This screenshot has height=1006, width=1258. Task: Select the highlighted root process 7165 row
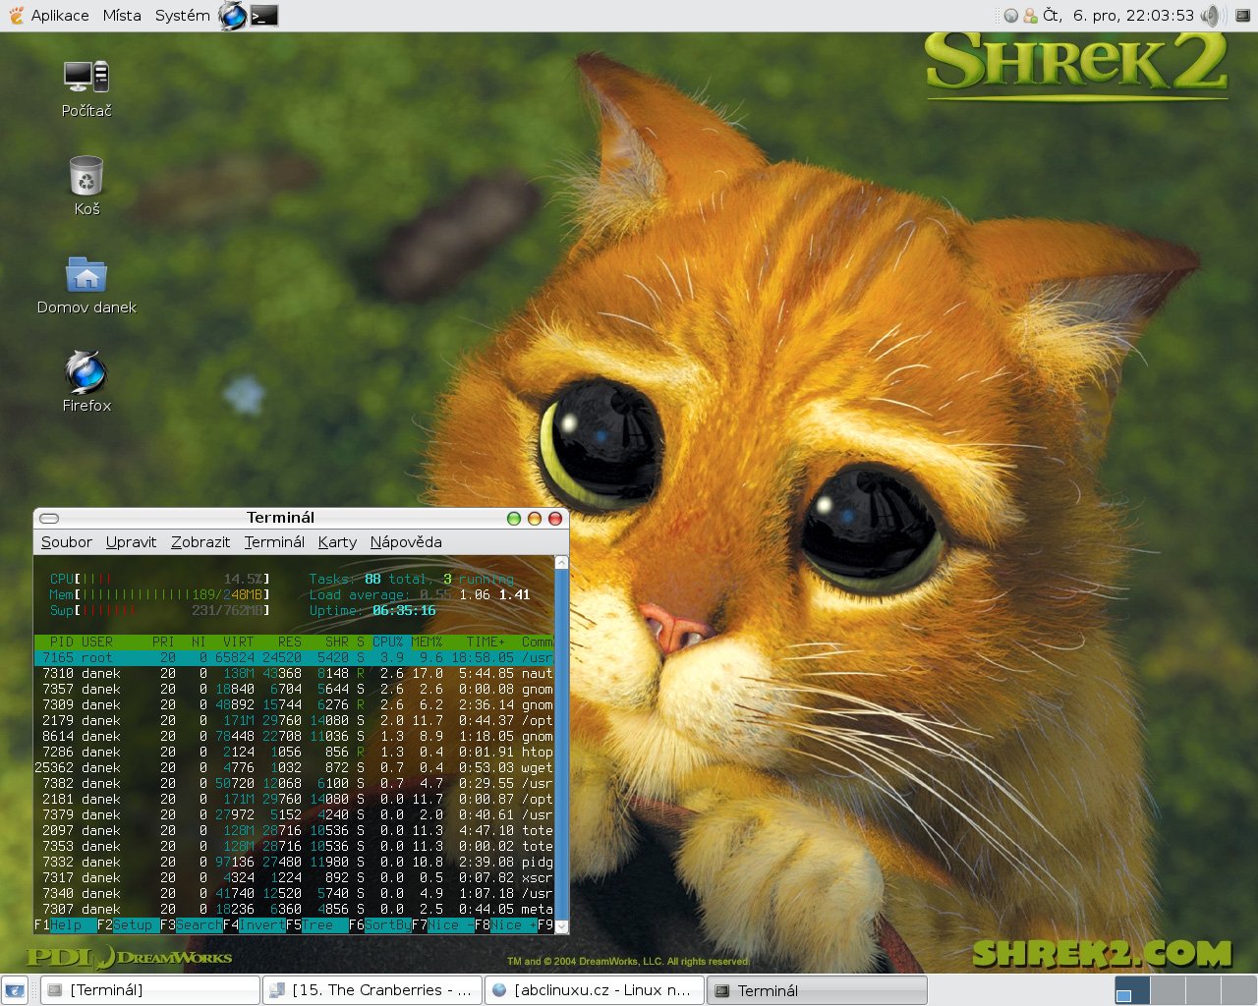(x=294, y=657)
